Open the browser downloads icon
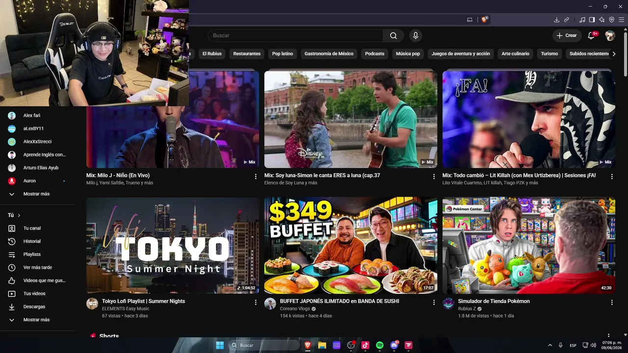Viewport: 628px width, 353px height. (556, 20)
